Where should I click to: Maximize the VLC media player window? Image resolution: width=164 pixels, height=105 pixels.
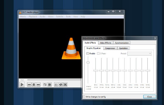point(113,11)
